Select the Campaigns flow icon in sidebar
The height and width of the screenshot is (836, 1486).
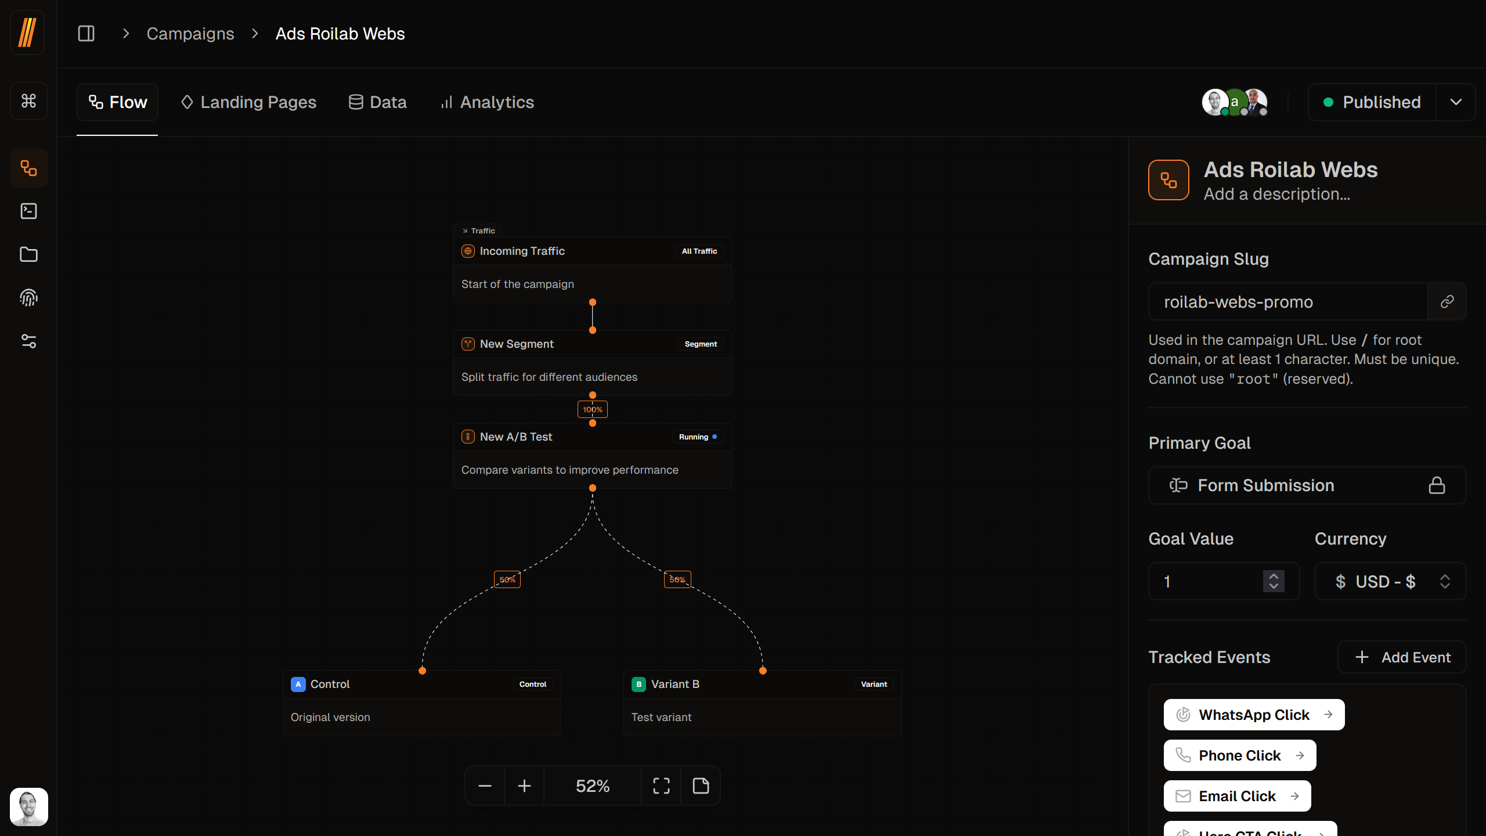point(28,168)
